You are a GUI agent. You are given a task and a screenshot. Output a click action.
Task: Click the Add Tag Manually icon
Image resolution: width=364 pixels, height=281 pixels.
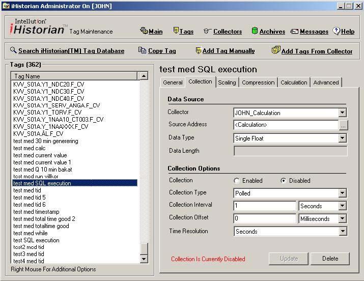(198, 50)
